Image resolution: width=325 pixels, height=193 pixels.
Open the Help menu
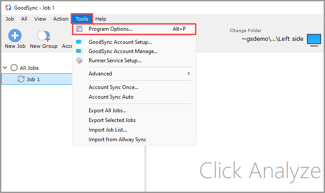101,19
